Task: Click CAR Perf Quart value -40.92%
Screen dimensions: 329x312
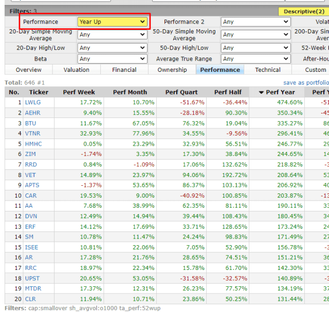Action: (192, 196)
